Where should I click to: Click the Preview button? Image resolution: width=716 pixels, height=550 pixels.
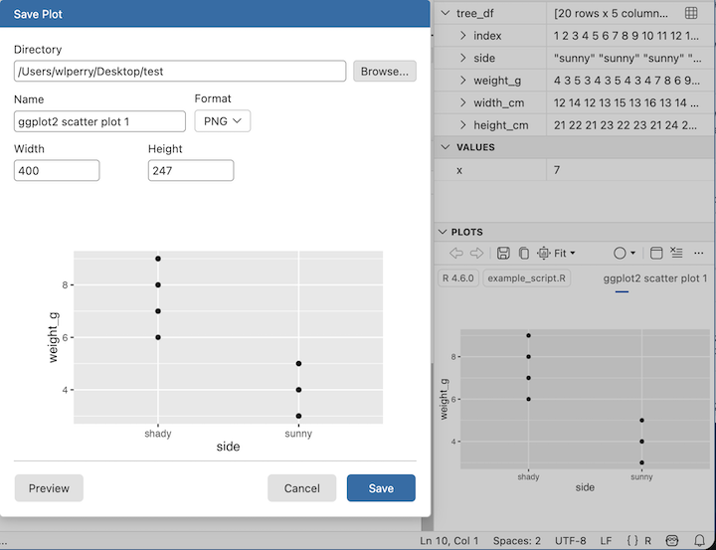49,488
